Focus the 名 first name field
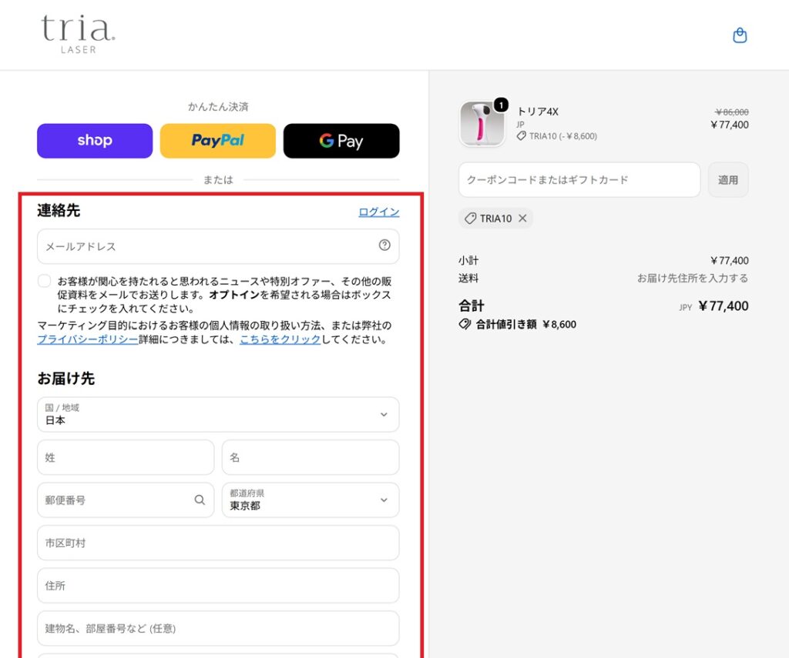789x658 pixels. pos(311,457)
